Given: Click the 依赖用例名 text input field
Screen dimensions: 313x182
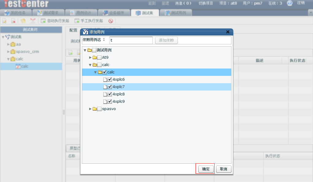Looking at the screenshot, I should 131,40.
